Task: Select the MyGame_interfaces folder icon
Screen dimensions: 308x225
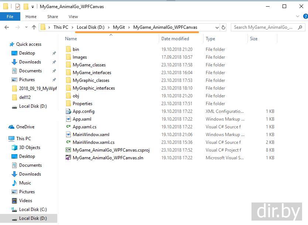Action: (x=68, y=73)
